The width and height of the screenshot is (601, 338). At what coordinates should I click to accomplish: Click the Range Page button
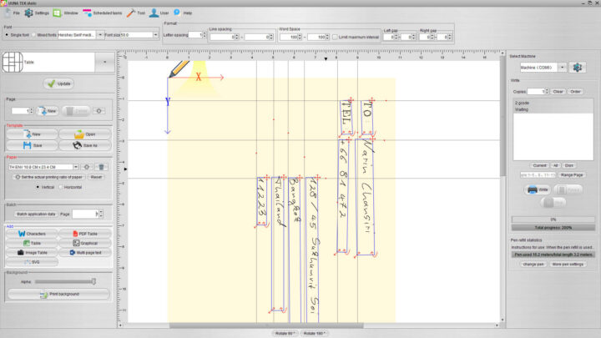[x=571, y=175]
